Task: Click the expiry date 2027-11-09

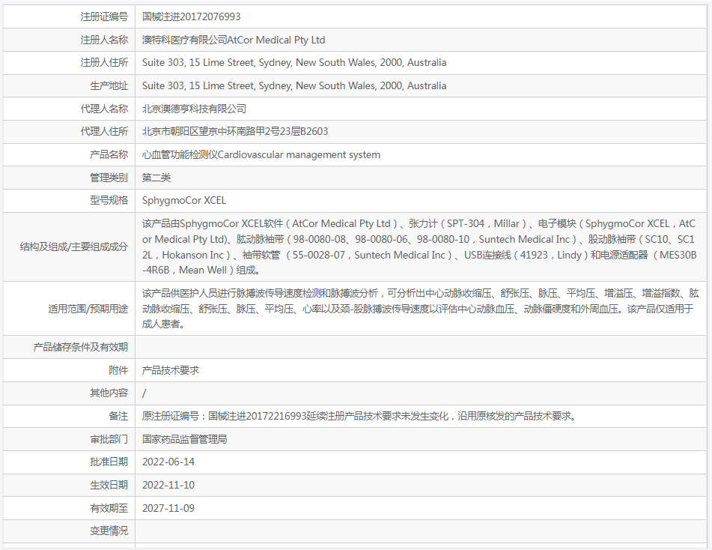Action: (x=168, y=508)
